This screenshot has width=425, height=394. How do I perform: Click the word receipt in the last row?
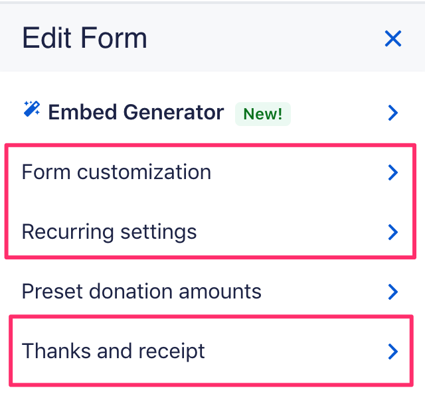coord(171,352)
